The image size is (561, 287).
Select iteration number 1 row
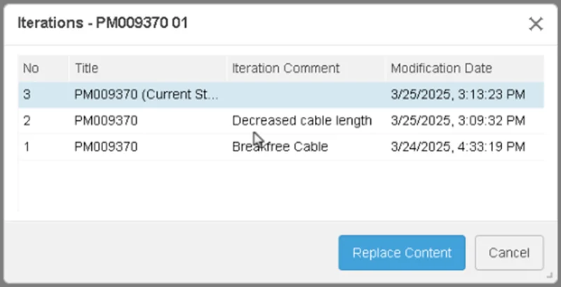(27, 147)
